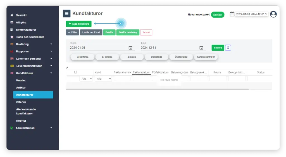Screen dimensions: 286x157
Task: Expand the Leverantörsfakturor menu arrow
Action: point(51,66)
